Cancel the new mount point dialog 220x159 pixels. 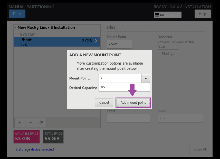tap(104, 103)
